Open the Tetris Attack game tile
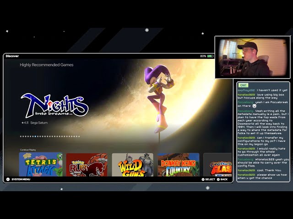This screenshot has width=293, height=219. tap(41, 165)
